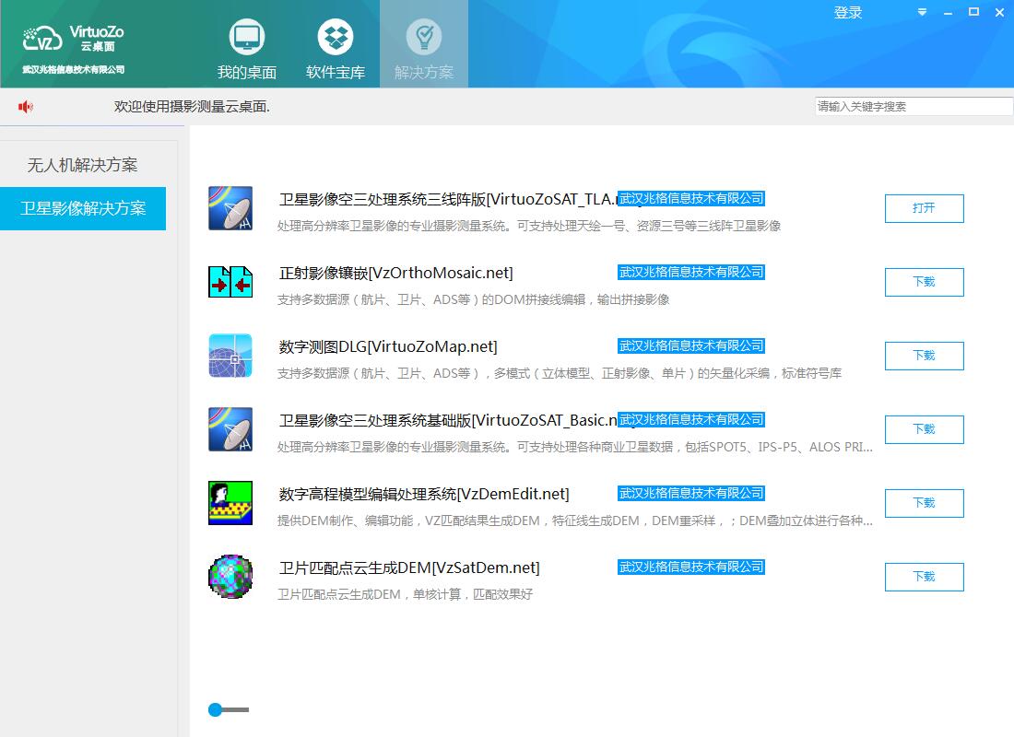1014x737 pixels.
Task: Click title 卫片匹配点云生成DEM[VzSatDem.net]
Action: coord(409,568)
